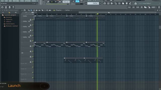Open the playlist options arrow menu

(22, 10)
